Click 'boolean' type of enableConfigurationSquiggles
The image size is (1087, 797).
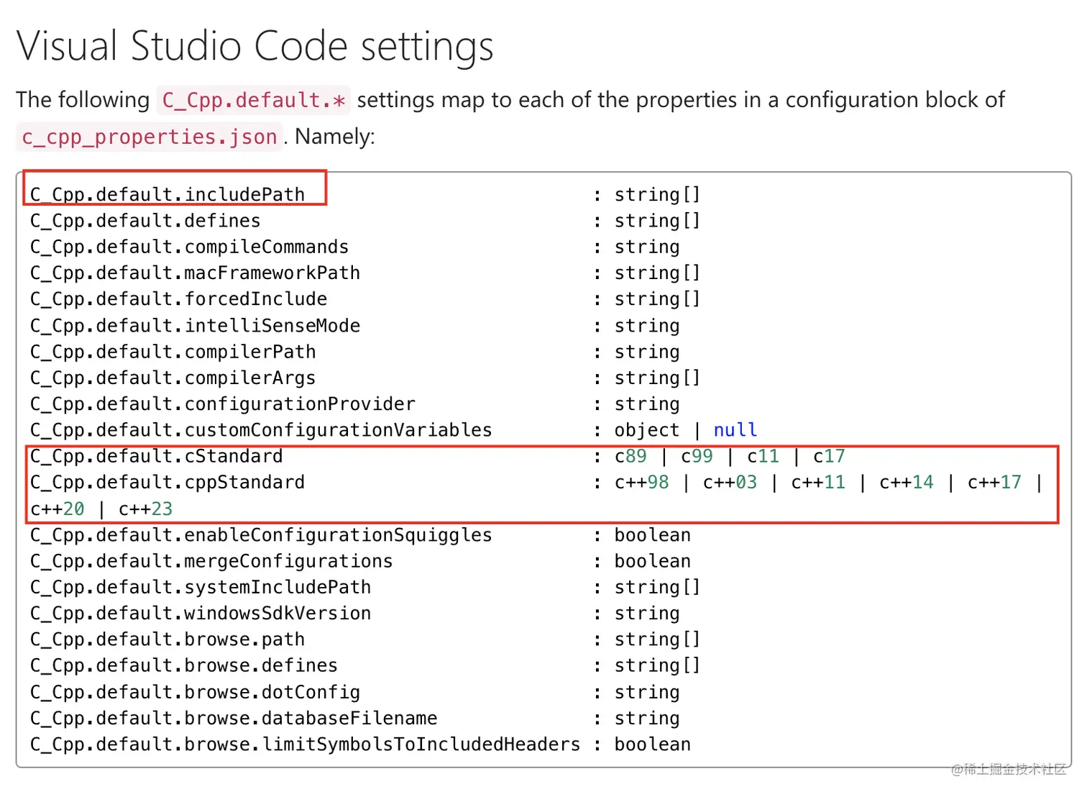653,535
